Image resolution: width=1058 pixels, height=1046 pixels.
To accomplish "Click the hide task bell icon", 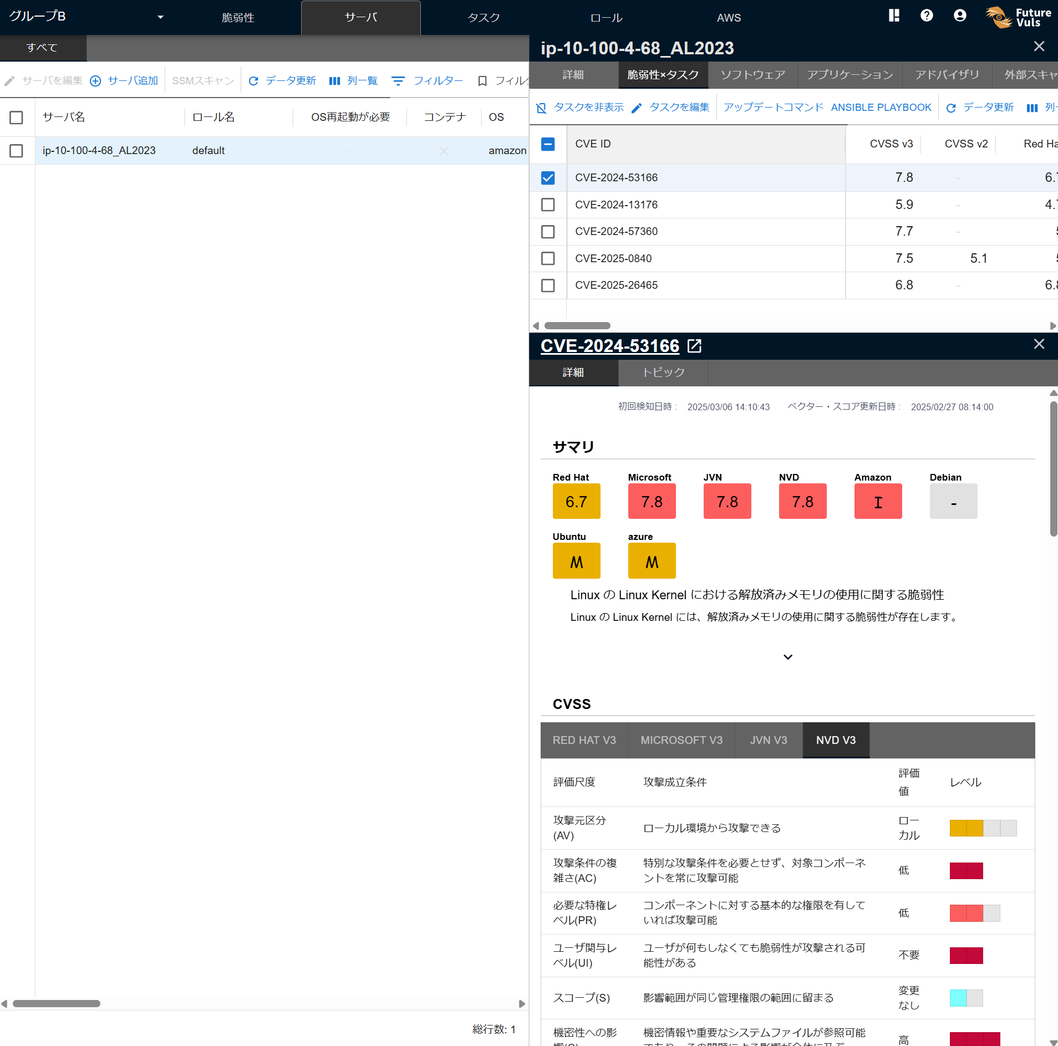I will [542, 108].
